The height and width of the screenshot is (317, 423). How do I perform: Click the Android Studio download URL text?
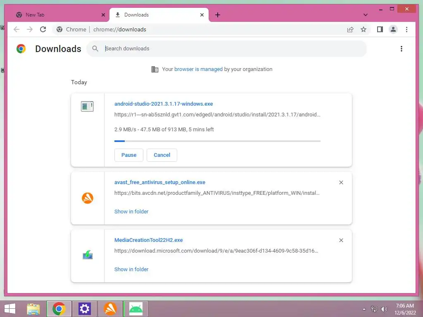coord(217,115)
